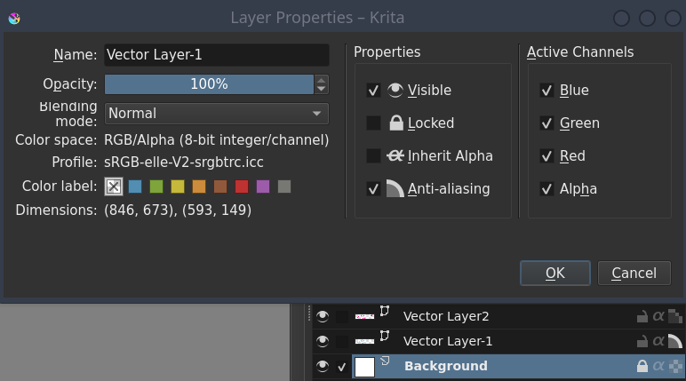This screenshot has width=686, height=381.
Task: Hide Vector Layer2 using its eye icon
Action: (x=323, y=316)
